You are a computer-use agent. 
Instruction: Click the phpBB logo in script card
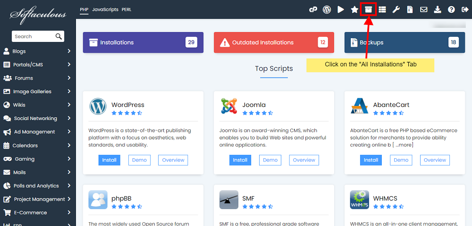(x=98, y=200)
